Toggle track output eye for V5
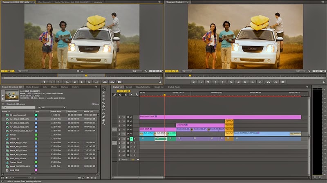The width and height of the screenshot is (327, 183). tap(131, 117)
